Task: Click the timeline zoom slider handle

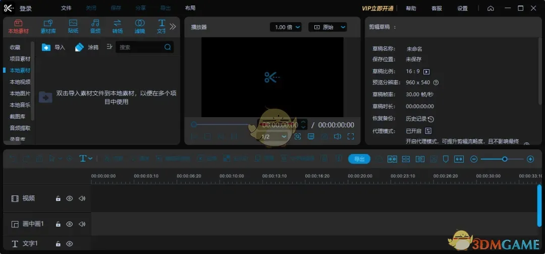Action: (x=504, y=159)
